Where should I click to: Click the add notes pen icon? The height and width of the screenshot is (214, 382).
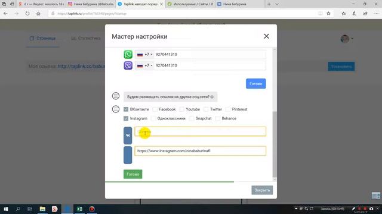[x=354, y=14]
